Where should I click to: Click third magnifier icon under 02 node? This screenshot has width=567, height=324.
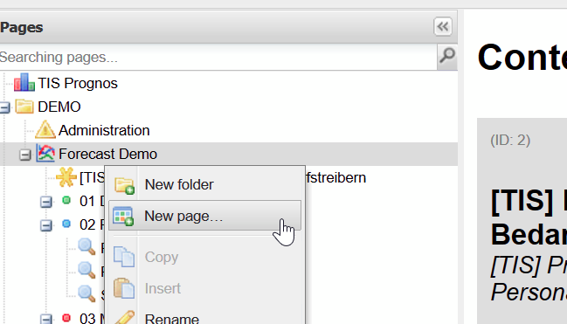tap(86, 293)
